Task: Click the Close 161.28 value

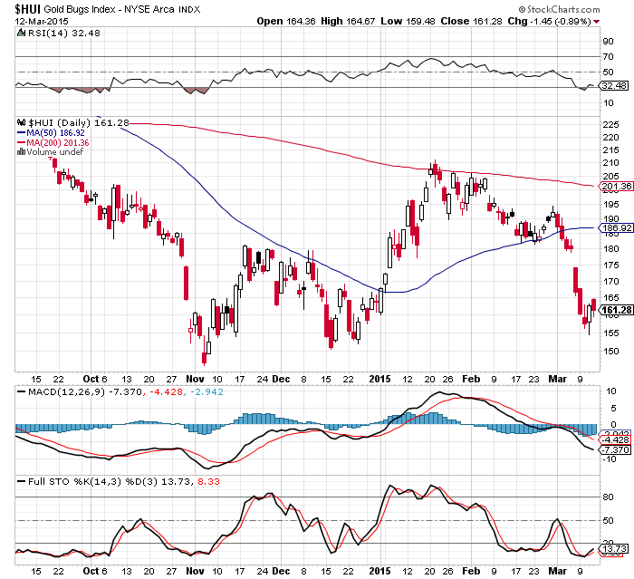Action: (471, 21)
